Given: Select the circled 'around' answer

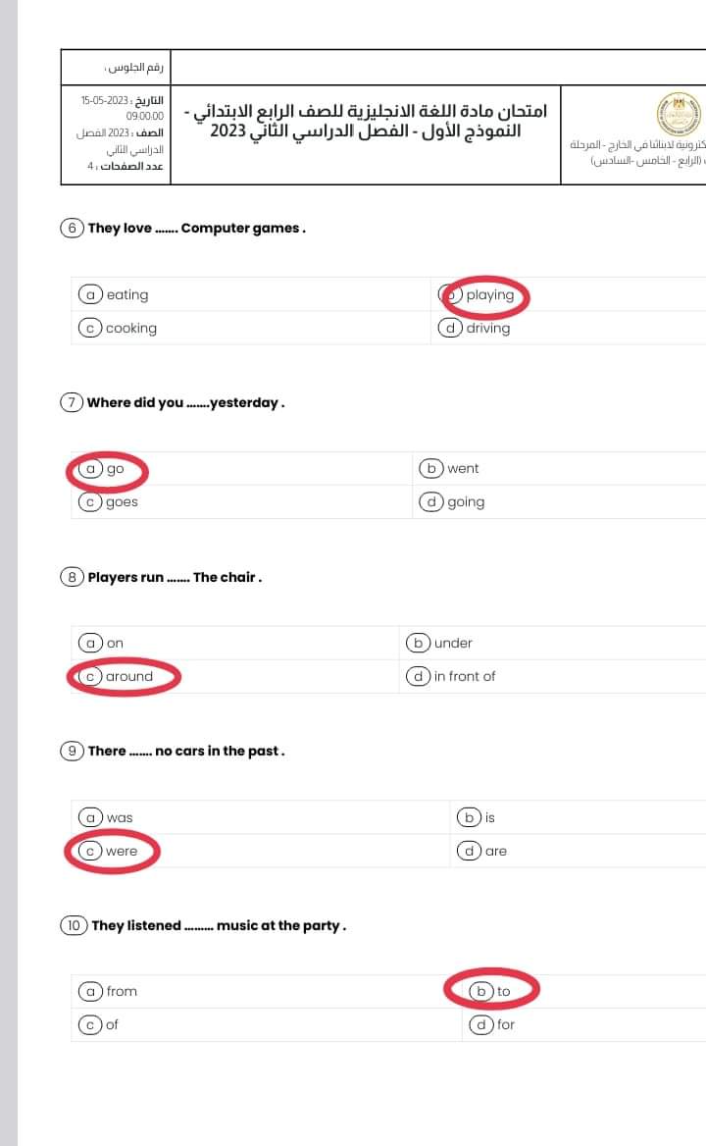Looking at the screenshot, I should click(x=128, y=676).
